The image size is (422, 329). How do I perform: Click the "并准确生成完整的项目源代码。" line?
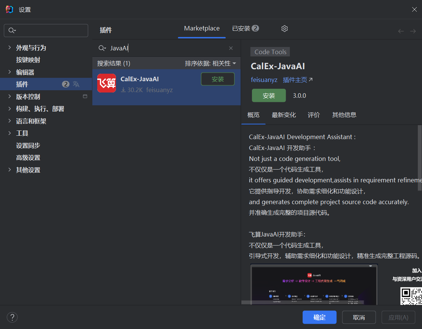[289, 212]
